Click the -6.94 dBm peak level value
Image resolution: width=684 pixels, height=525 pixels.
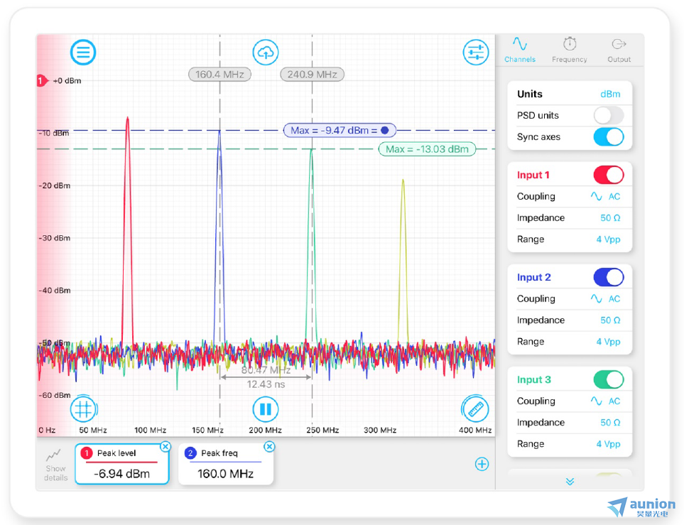click(x=121, y=474)
